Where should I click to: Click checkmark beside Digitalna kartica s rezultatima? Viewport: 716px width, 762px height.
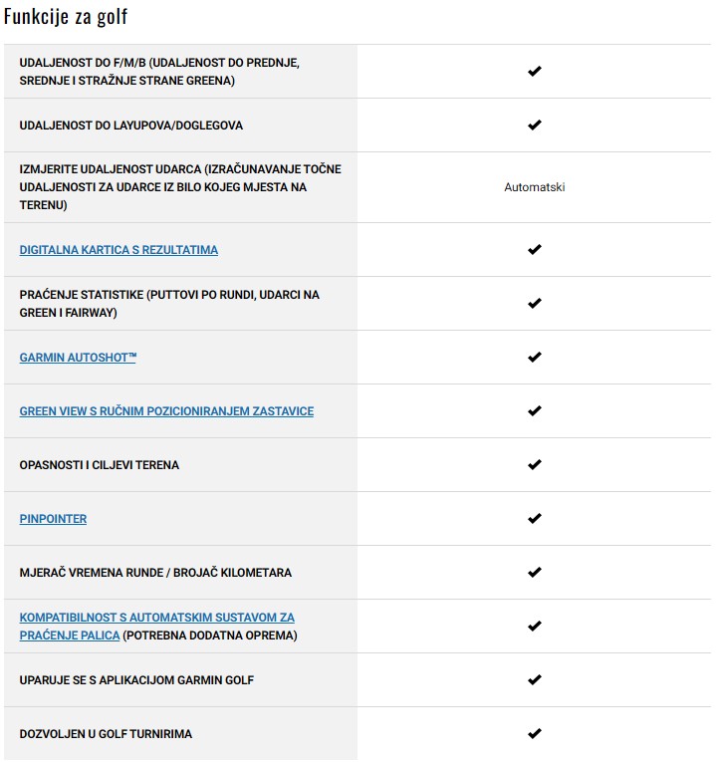tap(535, 250)
